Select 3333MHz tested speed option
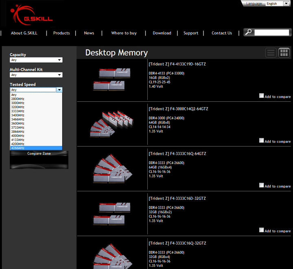The image size is (293, 269). pos(36,111)
